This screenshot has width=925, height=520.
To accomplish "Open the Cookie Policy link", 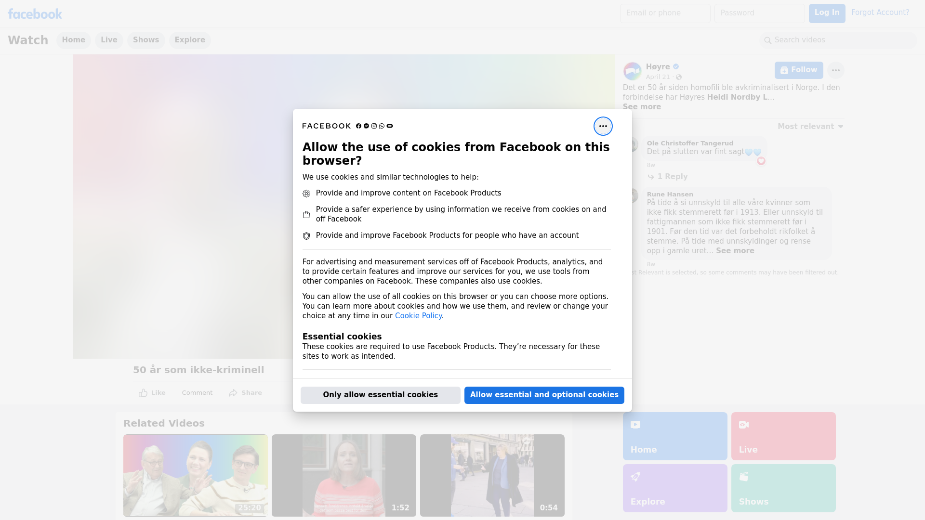I will pyautogui.click(x=418, y=316).
